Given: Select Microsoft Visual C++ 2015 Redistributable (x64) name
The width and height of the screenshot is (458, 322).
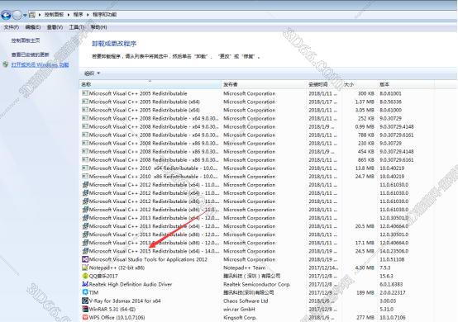Looking at the screenshot, I should pyautogui.click(x=154, y=251).
